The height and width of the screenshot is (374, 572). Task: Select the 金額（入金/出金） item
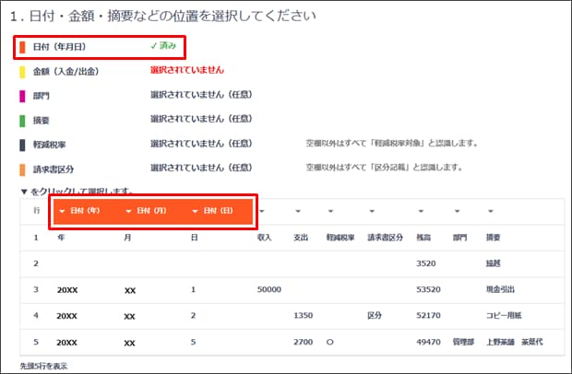tap(65, 70)
